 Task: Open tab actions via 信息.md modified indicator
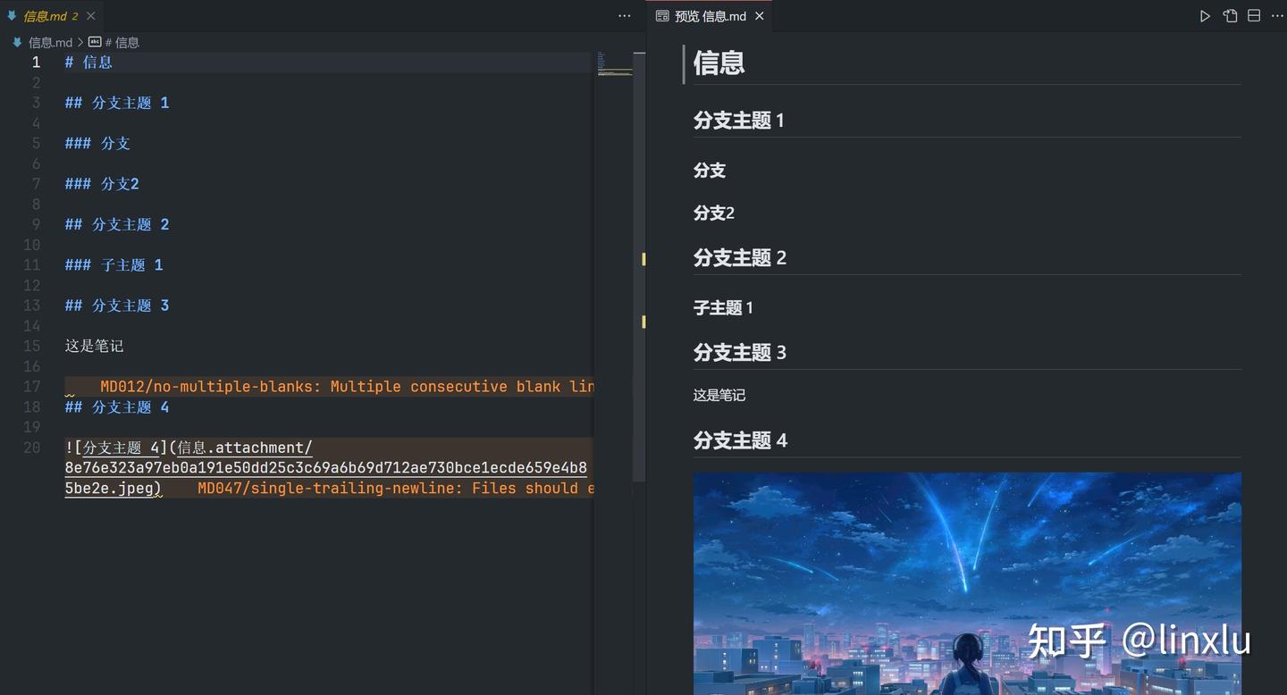(75, 15)
